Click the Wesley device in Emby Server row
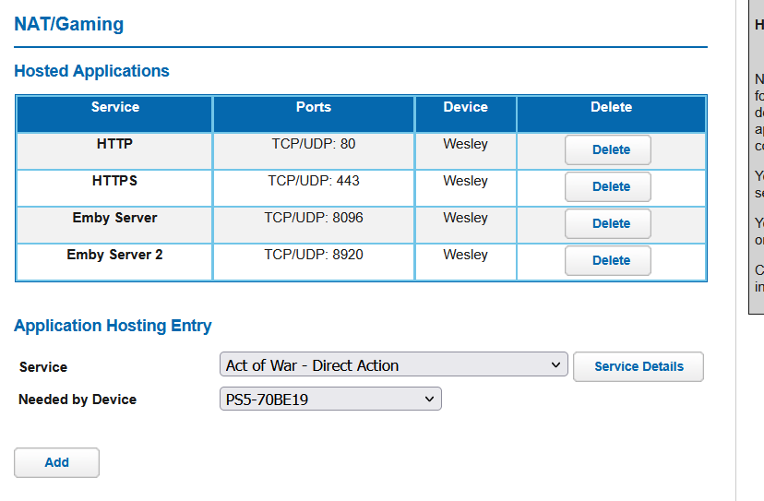This screenshot has height=501, width=764. [x=465, y=218]
